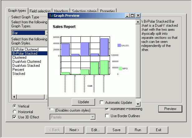This screenshot has width=192, height=138.
Task: Toggle the Use Border Outlines checkbox
Action: tap(107, 116)
